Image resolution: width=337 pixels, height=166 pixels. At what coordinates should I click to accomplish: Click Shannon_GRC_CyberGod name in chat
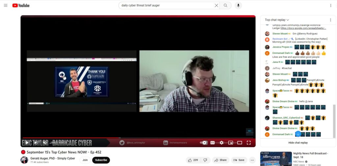[286, 118]
